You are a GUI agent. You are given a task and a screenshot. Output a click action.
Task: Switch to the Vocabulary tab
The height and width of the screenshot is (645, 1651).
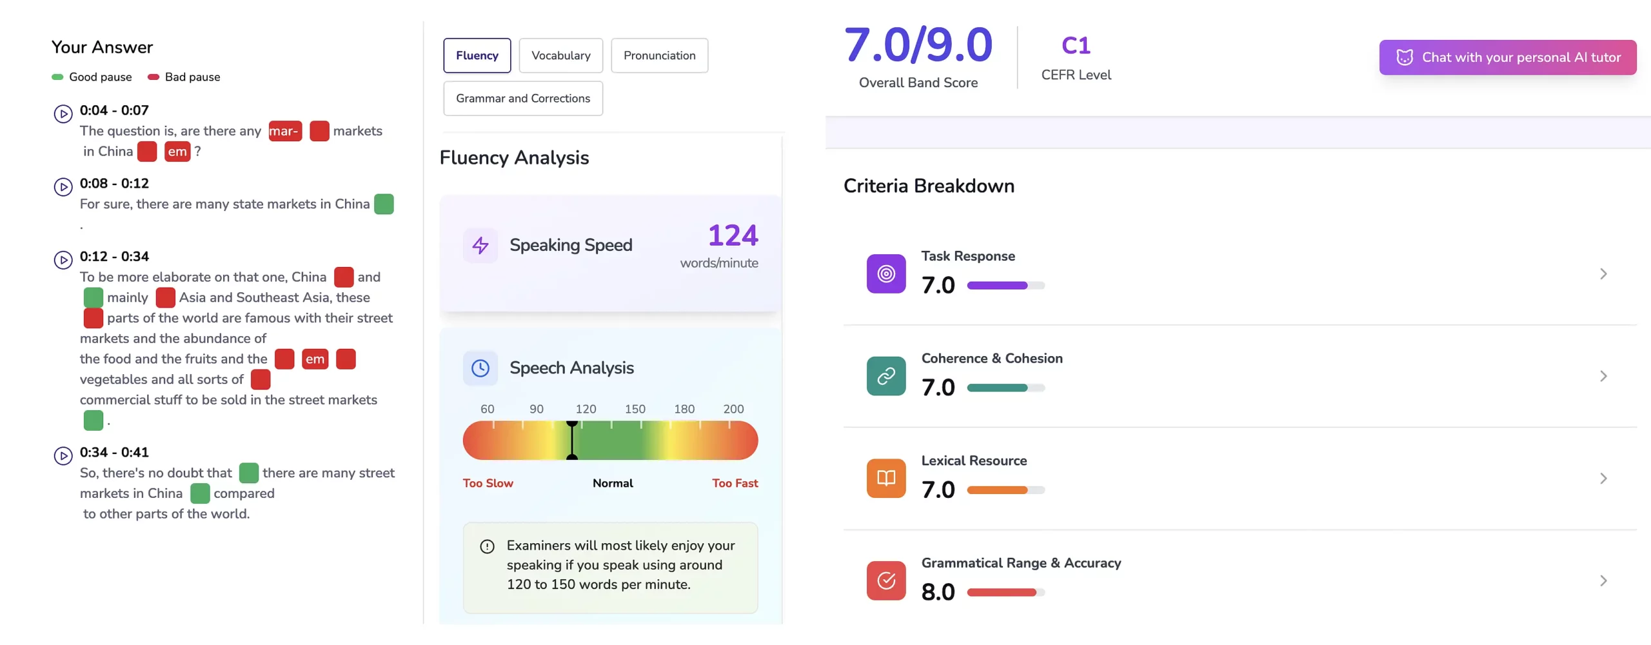(560, 55)
